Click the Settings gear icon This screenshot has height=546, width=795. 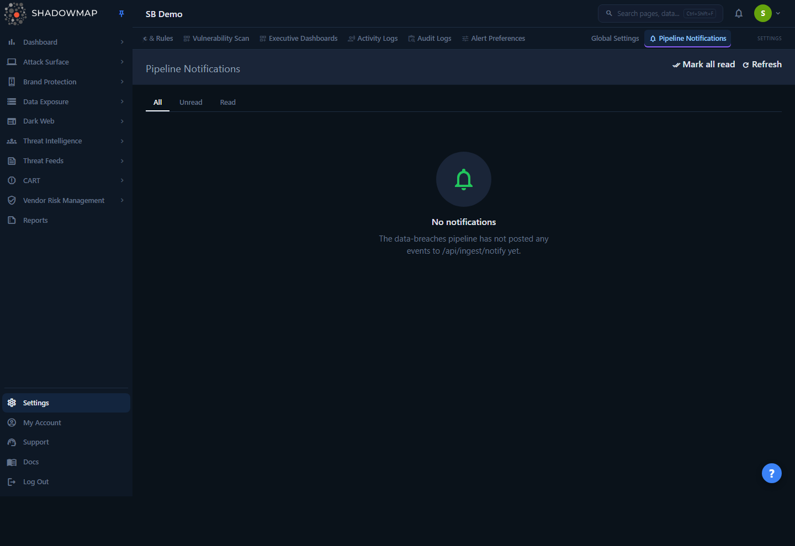click(x=12, y=403)
